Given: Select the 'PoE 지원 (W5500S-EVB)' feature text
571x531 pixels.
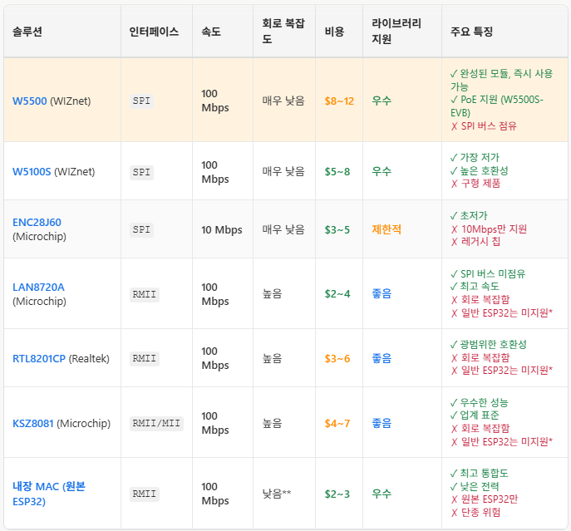Looking at the screenshot, I should point(497,106).
